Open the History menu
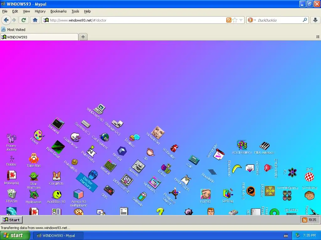 click(x=40, y=11)
